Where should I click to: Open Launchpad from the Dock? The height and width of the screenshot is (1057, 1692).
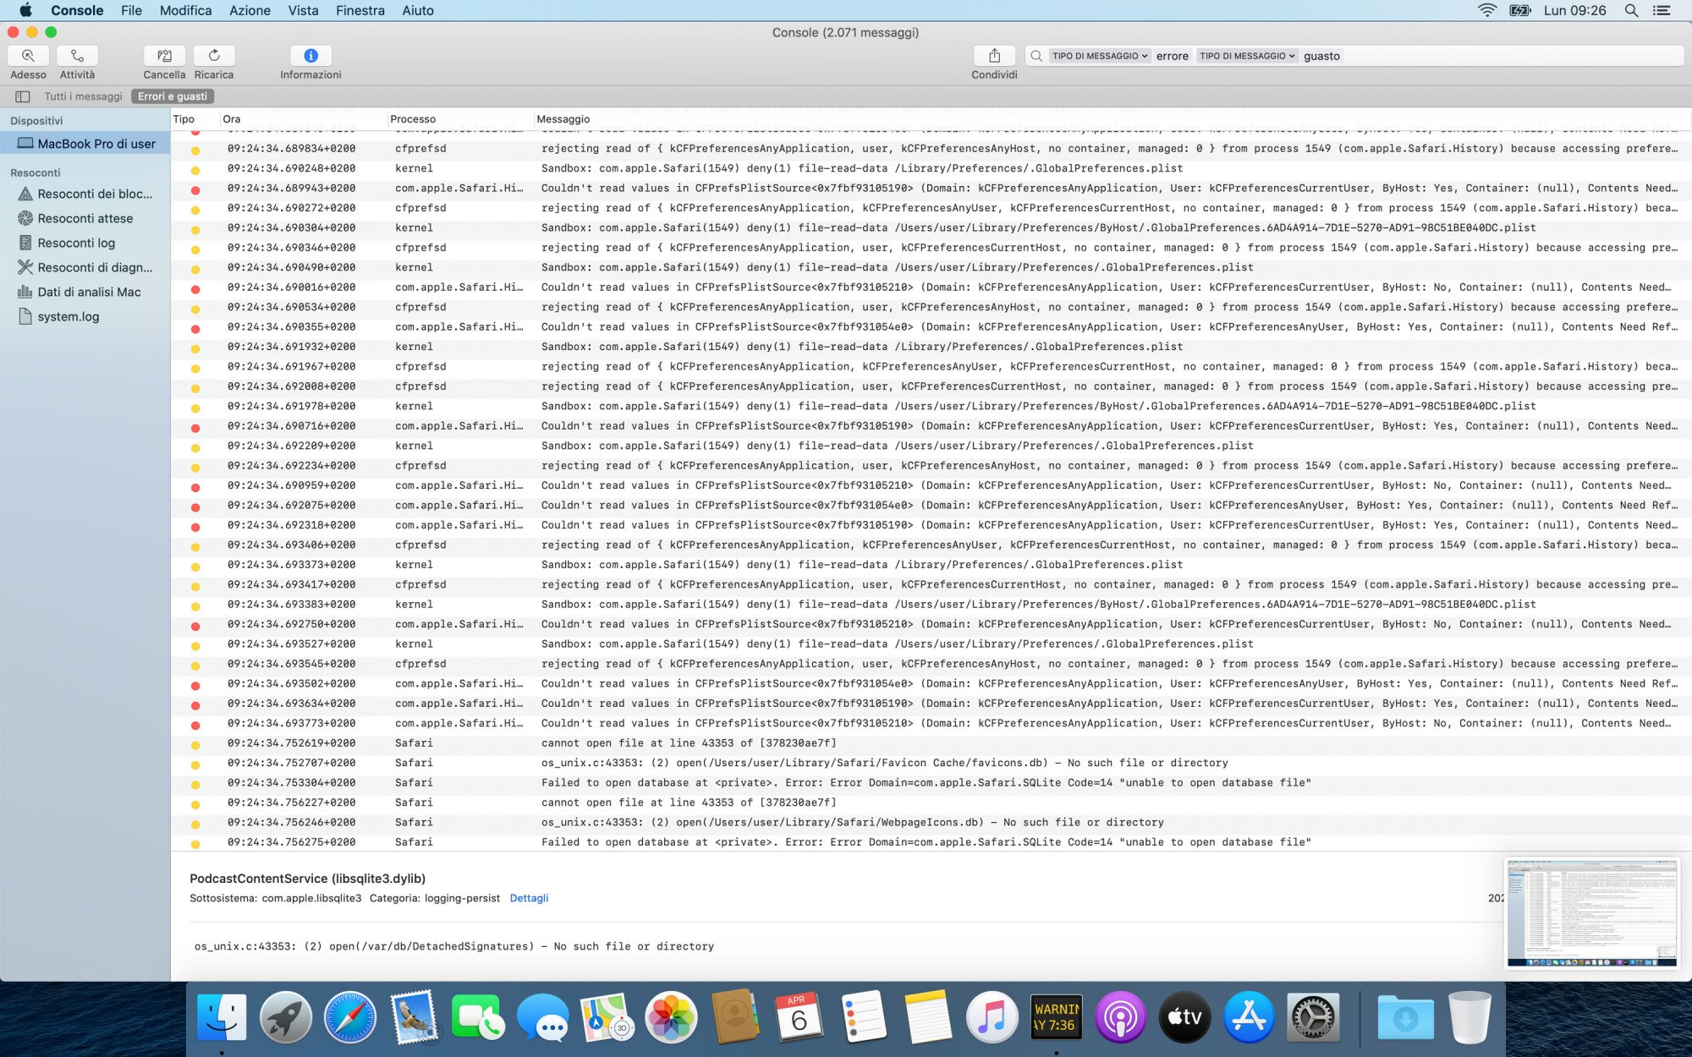[286, 1016]
